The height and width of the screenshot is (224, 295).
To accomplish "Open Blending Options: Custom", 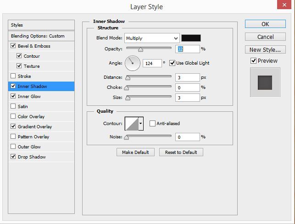I will point(41,36).
